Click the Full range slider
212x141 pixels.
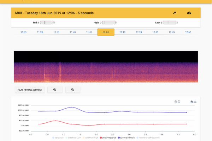coord(47,23)
